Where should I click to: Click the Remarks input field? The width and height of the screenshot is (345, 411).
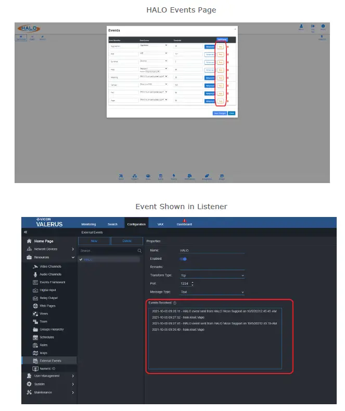click(212, 267)
